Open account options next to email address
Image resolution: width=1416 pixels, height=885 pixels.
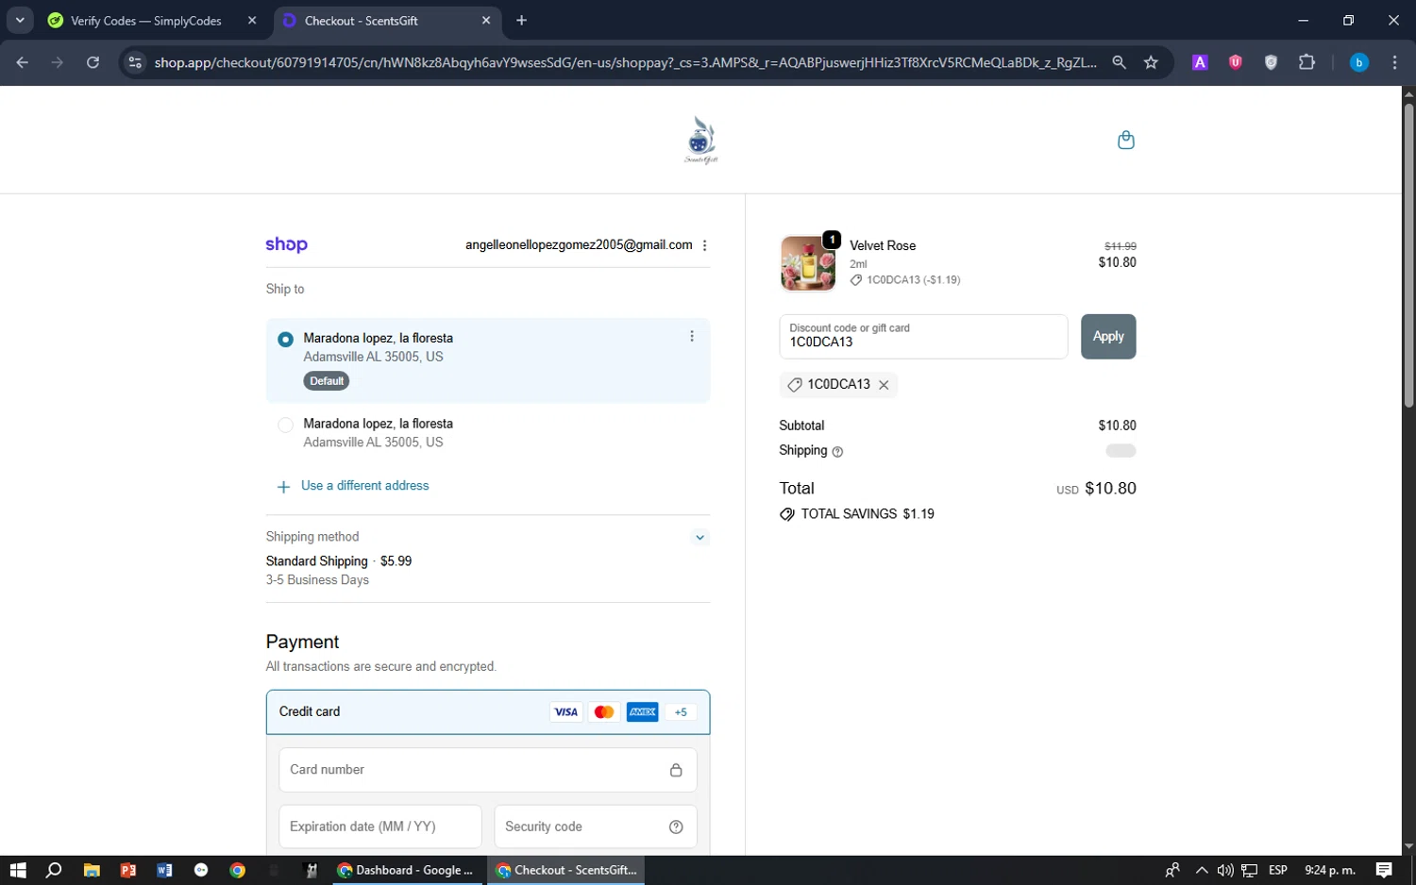pos(704,245)
